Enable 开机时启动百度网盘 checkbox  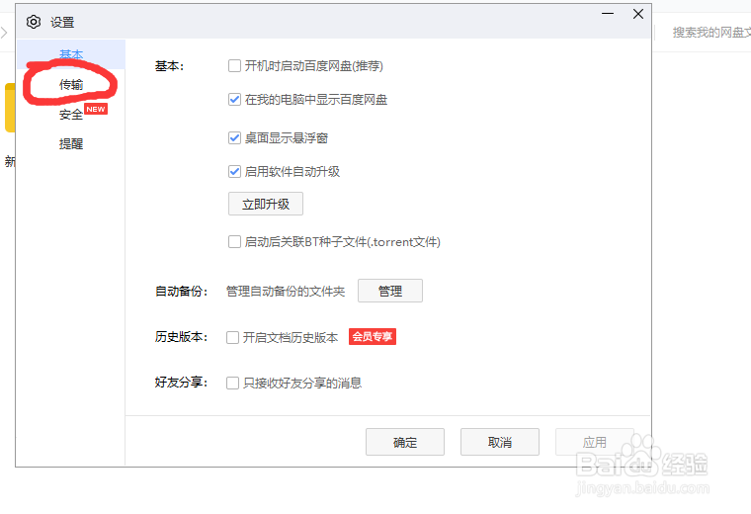(235, 65)
